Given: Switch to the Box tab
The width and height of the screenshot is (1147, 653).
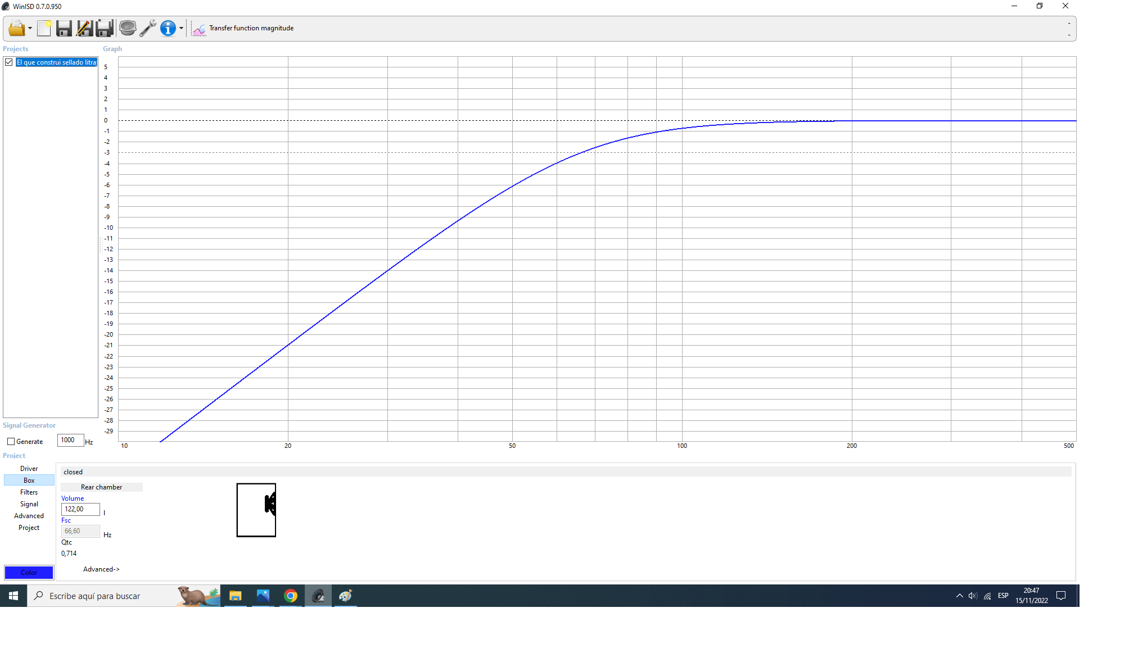Looking at the screenshot, I should 29,480.
